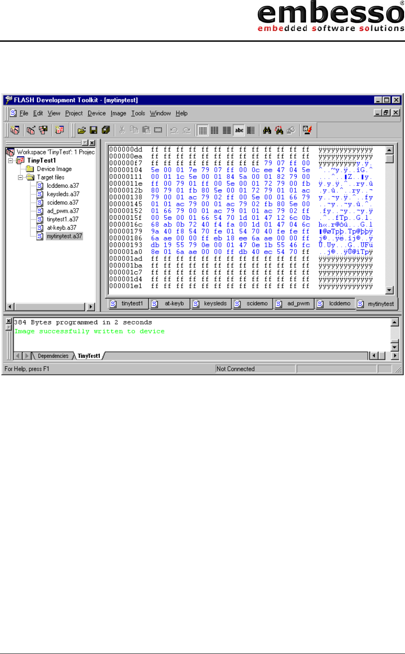Viewport: 405px width, 654px height.
Task: Click the single floppy disk save icon
Action: (x=94, y=130)
